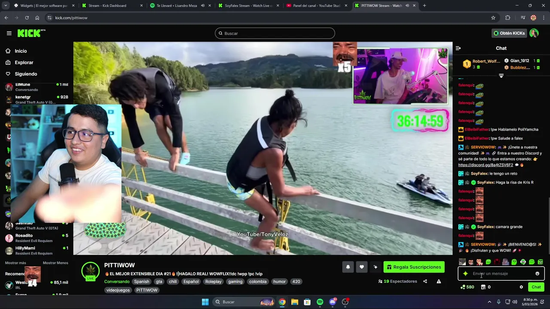Open kenetgr channel in sidebar
Screen dimensions: 550x309
coord(37,100)
